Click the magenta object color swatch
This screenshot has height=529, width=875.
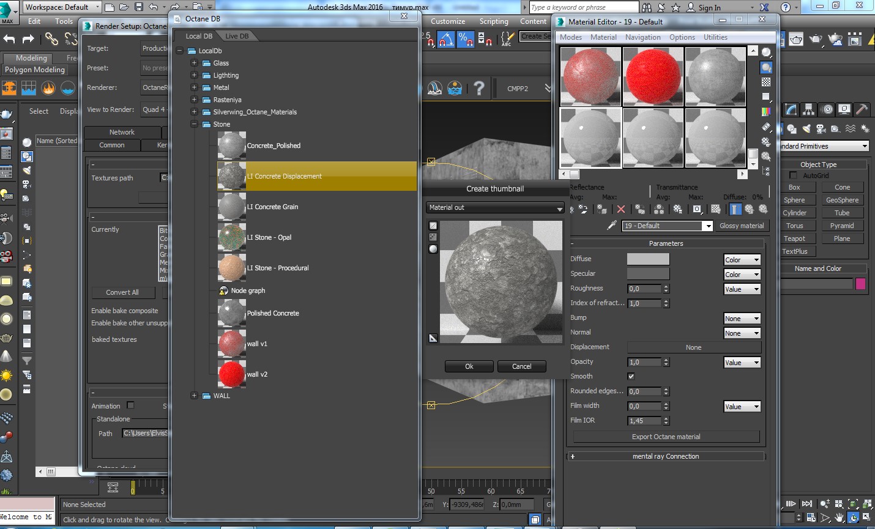861,284
